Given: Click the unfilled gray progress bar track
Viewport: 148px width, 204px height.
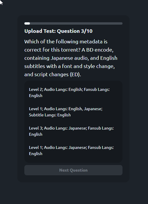Looking at the screenshot, I should (76, 24).
